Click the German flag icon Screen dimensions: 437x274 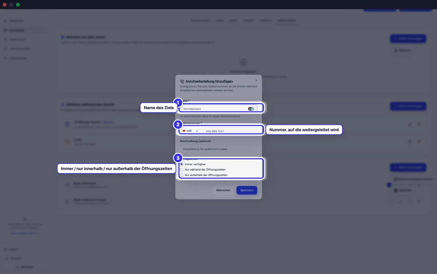click(184, 131)
